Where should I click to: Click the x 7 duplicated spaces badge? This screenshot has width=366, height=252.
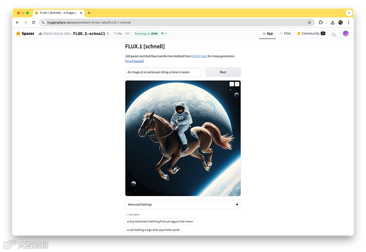164,33
